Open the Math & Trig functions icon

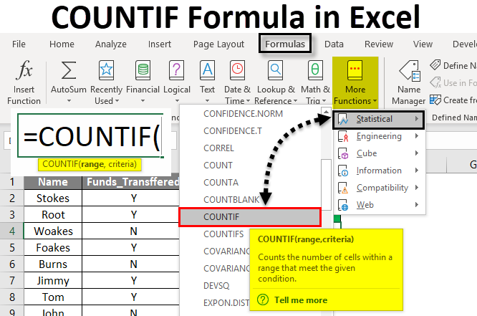point(315,70)
